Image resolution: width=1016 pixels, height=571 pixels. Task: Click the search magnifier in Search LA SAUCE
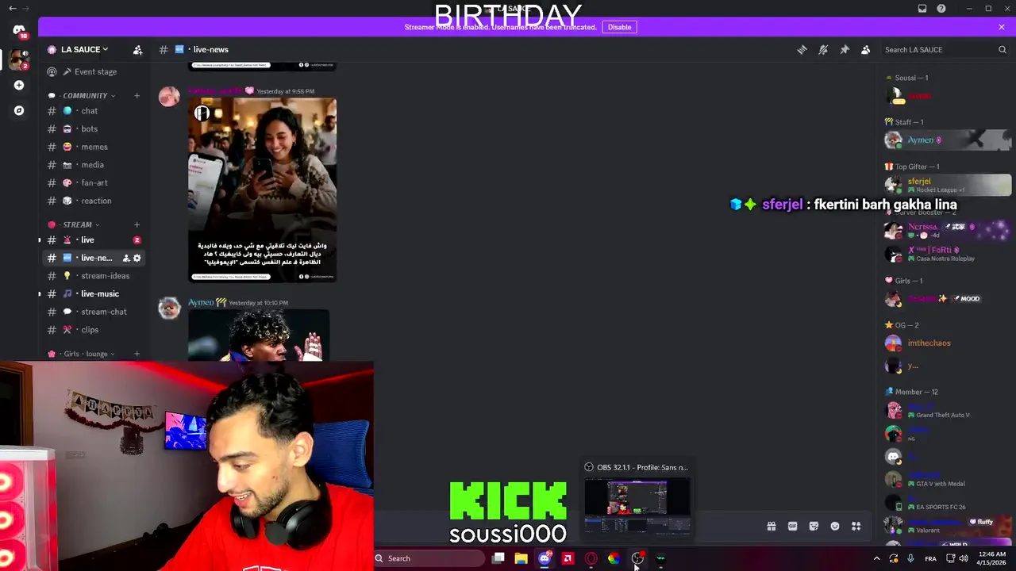[x=1002, y=50]
